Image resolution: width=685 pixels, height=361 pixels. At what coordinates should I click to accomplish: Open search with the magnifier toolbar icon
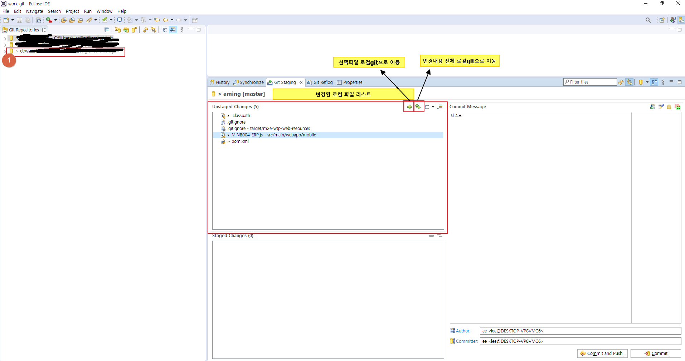[x=648, y=20]
